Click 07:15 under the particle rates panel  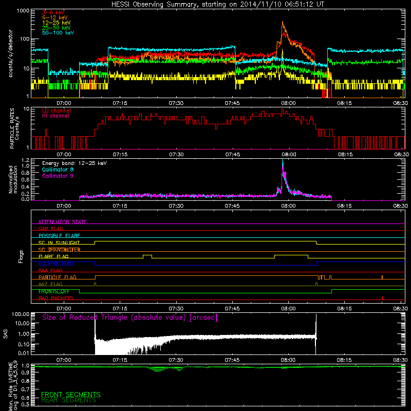click(x=120, y=154)
